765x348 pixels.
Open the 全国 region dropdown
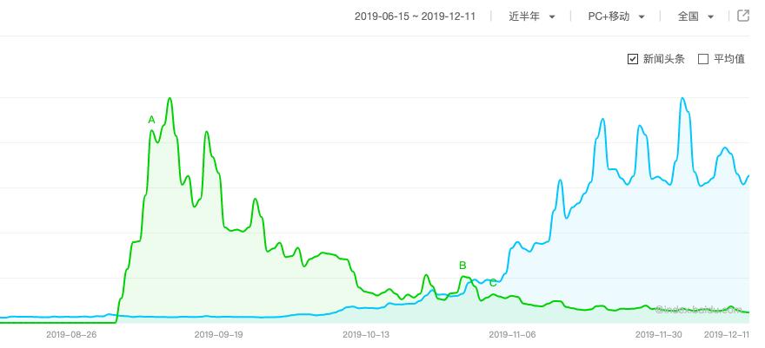click(x=695, y=16)
